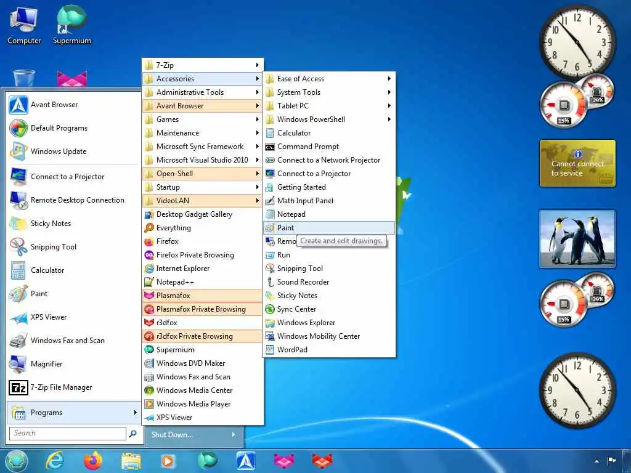Screen dimensions: 631x473
Task: Click Notepad++ icon in Programs
Action: tap(149, 282)
